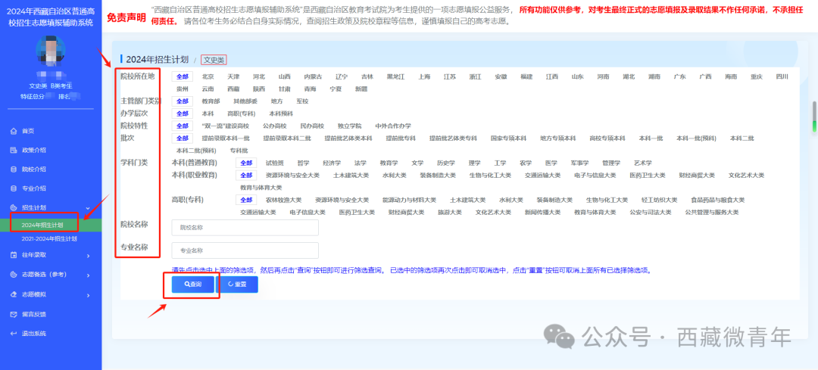This screenshot has width=818, height=370.
Task: Choose 本科预科 under 办学层次
Action: coord(282,113)
